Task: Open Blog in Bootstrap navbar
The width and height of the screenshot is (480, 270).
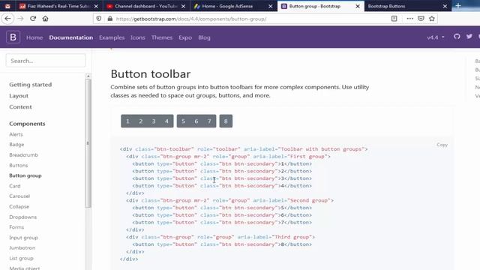Action: 204,37
